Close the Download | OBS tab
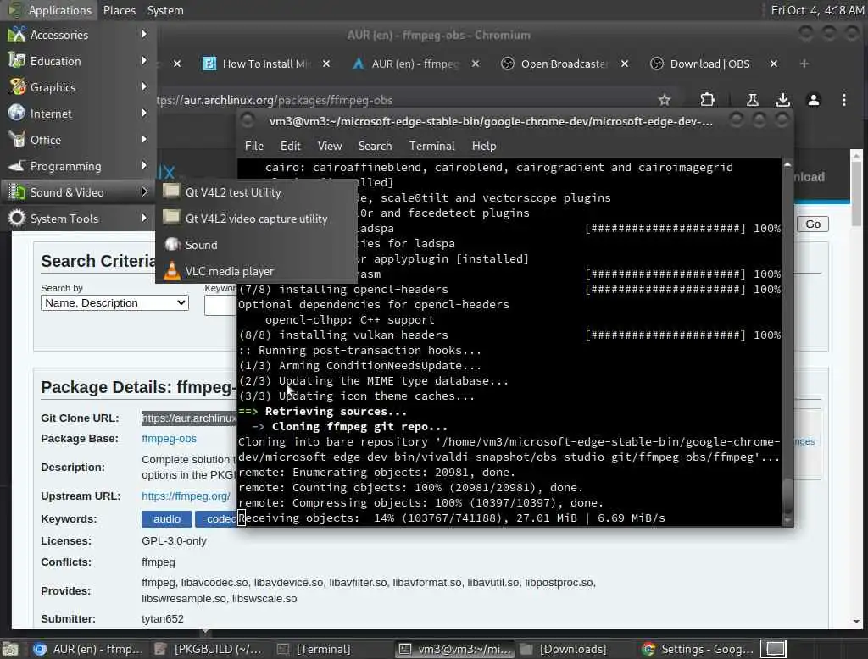 click(x=774, y=64)
